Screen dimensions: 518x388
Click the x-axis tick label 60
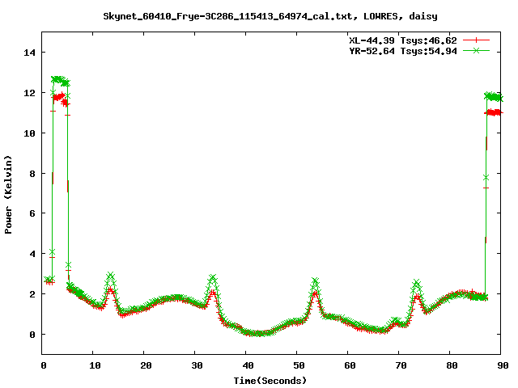coord(350,365)
